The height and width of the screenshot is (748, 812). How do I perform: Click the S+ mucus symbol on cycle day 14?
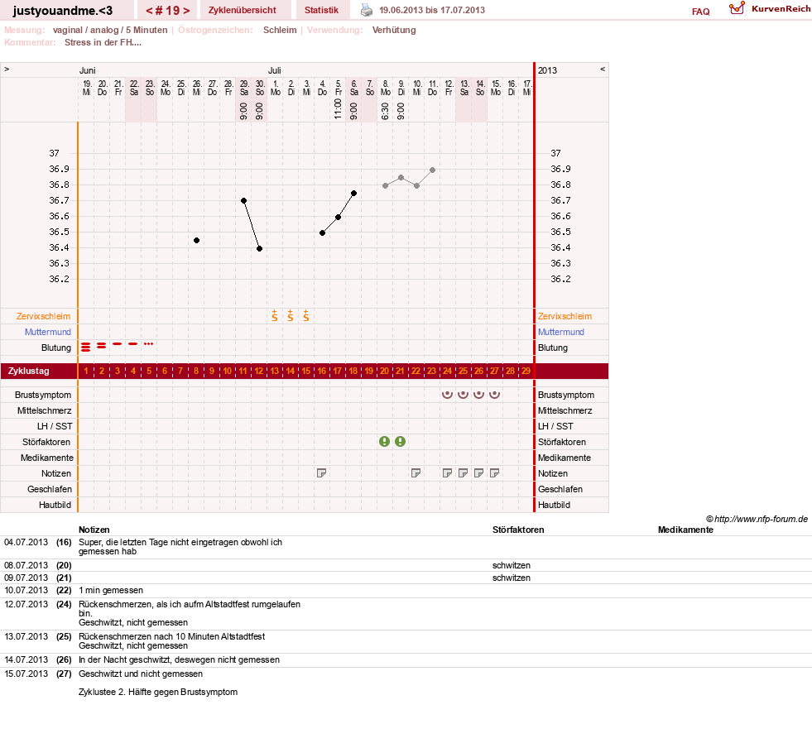point(291,316)
